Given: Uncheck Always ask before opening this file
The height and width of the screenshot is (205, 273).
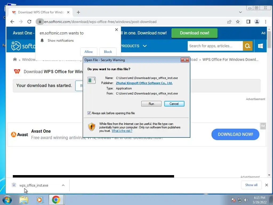Looking at the screenshot, I should [89, 113].
